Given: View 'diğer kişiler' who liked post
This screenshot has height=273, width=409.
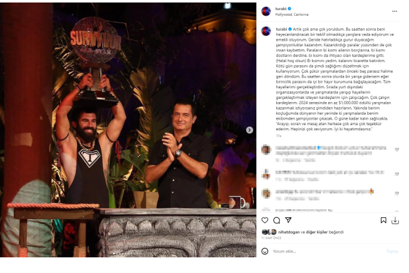Looking at the screenshot, I should [x=317, y=232].
